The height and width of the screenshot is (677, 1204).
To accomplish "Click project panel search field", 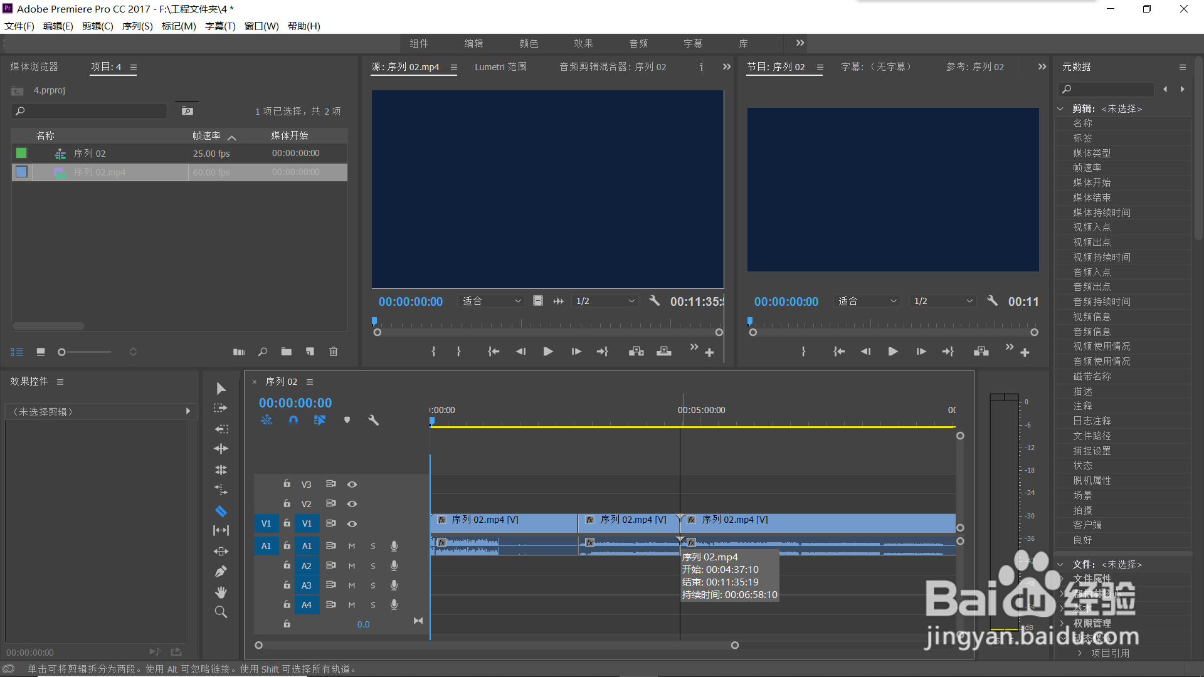I will [x=90, y=111].
